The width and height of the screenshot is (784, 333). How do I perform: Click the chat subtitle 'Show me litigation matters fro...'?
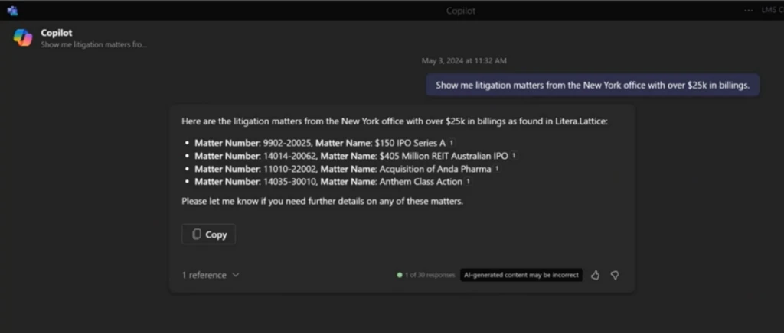coord(94,45)
